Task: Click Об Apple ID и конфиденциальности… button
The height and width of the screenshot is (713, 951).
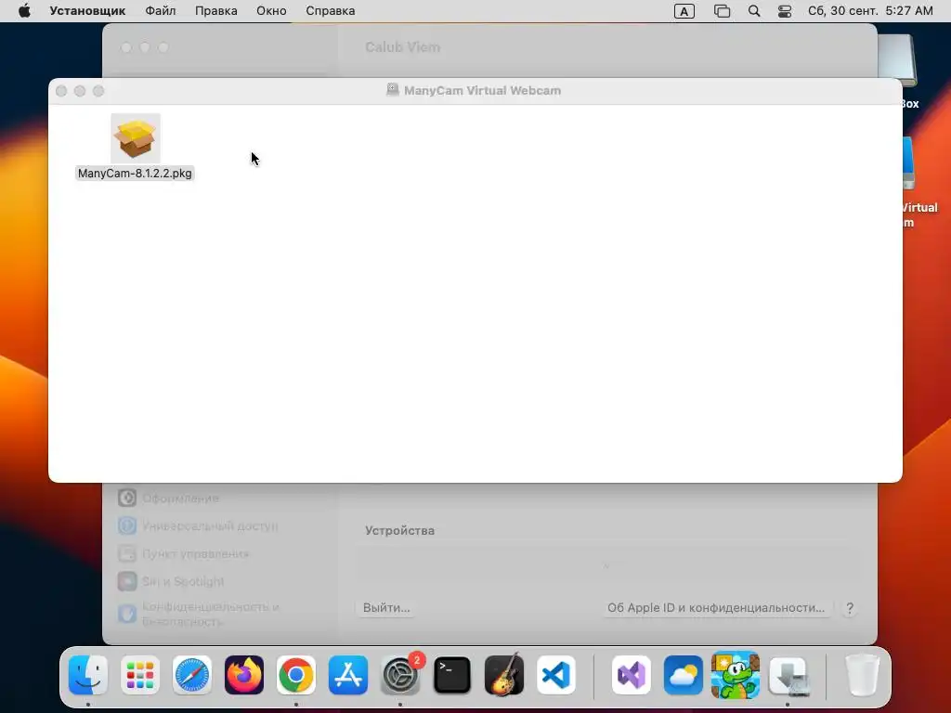Action: (x=716, y=607)
